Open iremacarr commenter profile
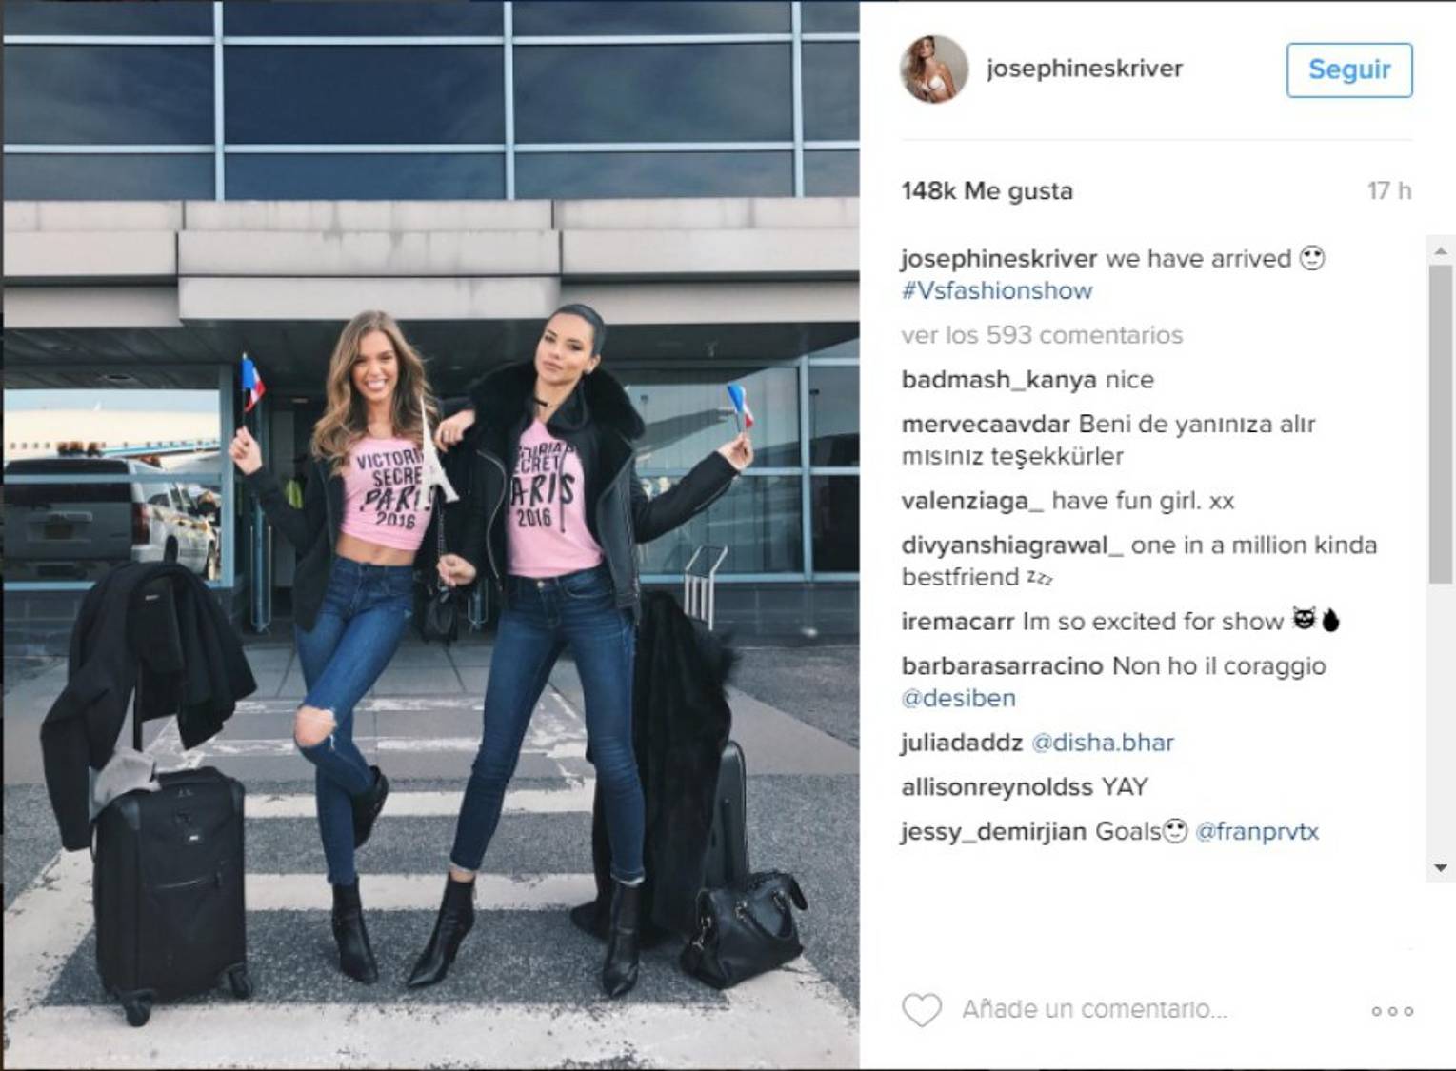Image resolution: width=1456 pixels, height=1071 pixels. click(958, 622)
